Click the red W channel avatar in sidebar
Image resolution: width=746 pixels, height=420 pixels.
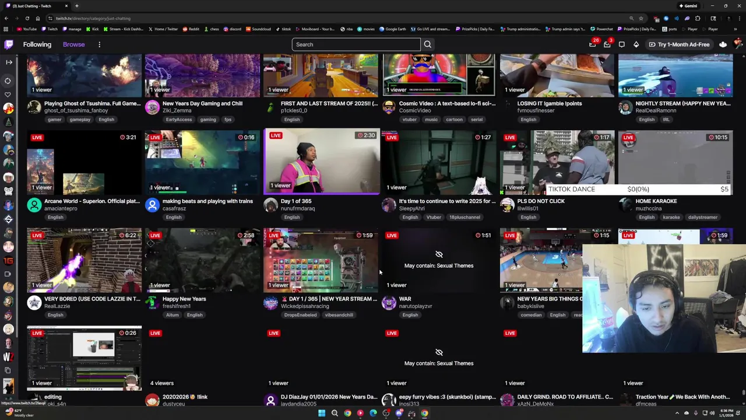click(x=9, y=356)
